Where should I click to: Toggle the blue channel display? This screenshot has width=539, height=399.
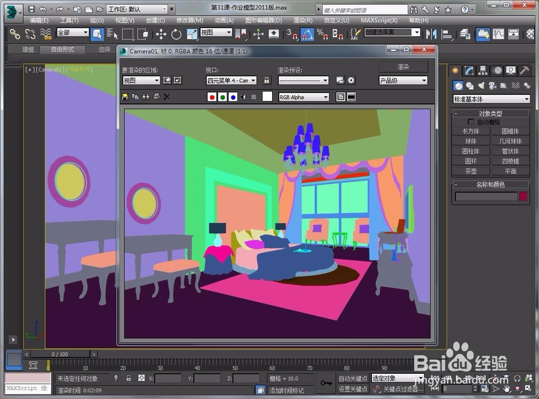tap(233, 97)
